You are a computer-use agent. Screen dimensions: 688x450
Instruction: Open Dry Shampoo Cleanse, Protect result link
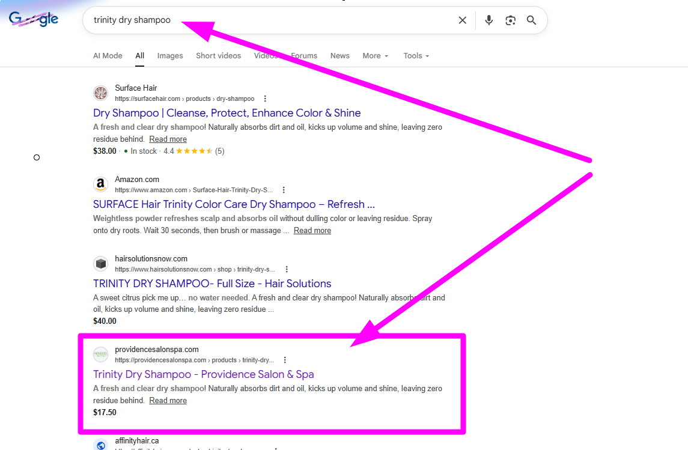click(x=227, y=113)
